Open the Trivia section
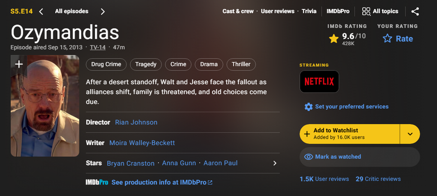 tap(309, 11)
